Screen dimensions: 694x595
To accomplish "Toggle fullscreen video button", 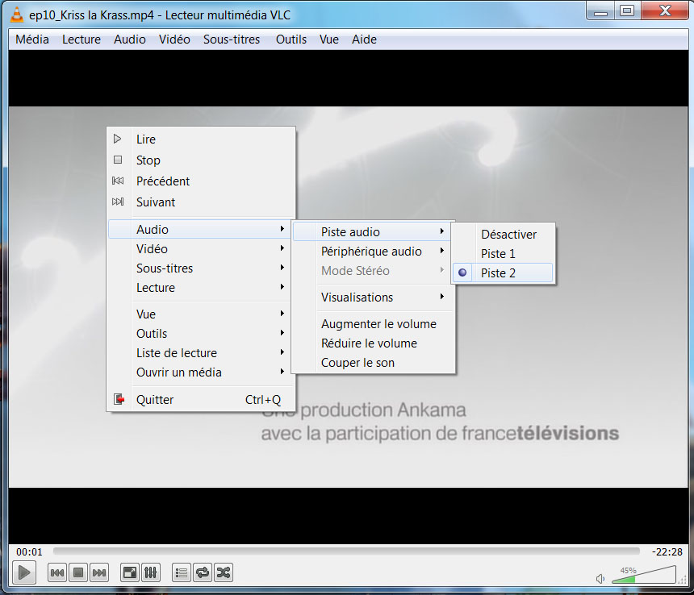I will pos(130,573).
